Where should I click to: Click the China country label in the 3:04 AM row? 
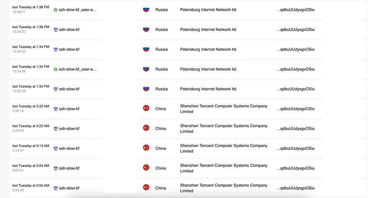tap(161, 168)
